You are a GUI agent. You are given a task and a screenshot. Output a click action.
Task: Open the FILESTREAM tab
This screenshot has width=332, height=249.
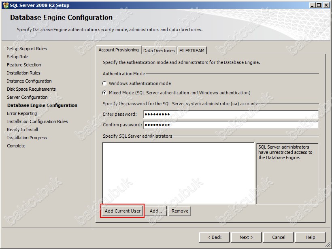192,51
